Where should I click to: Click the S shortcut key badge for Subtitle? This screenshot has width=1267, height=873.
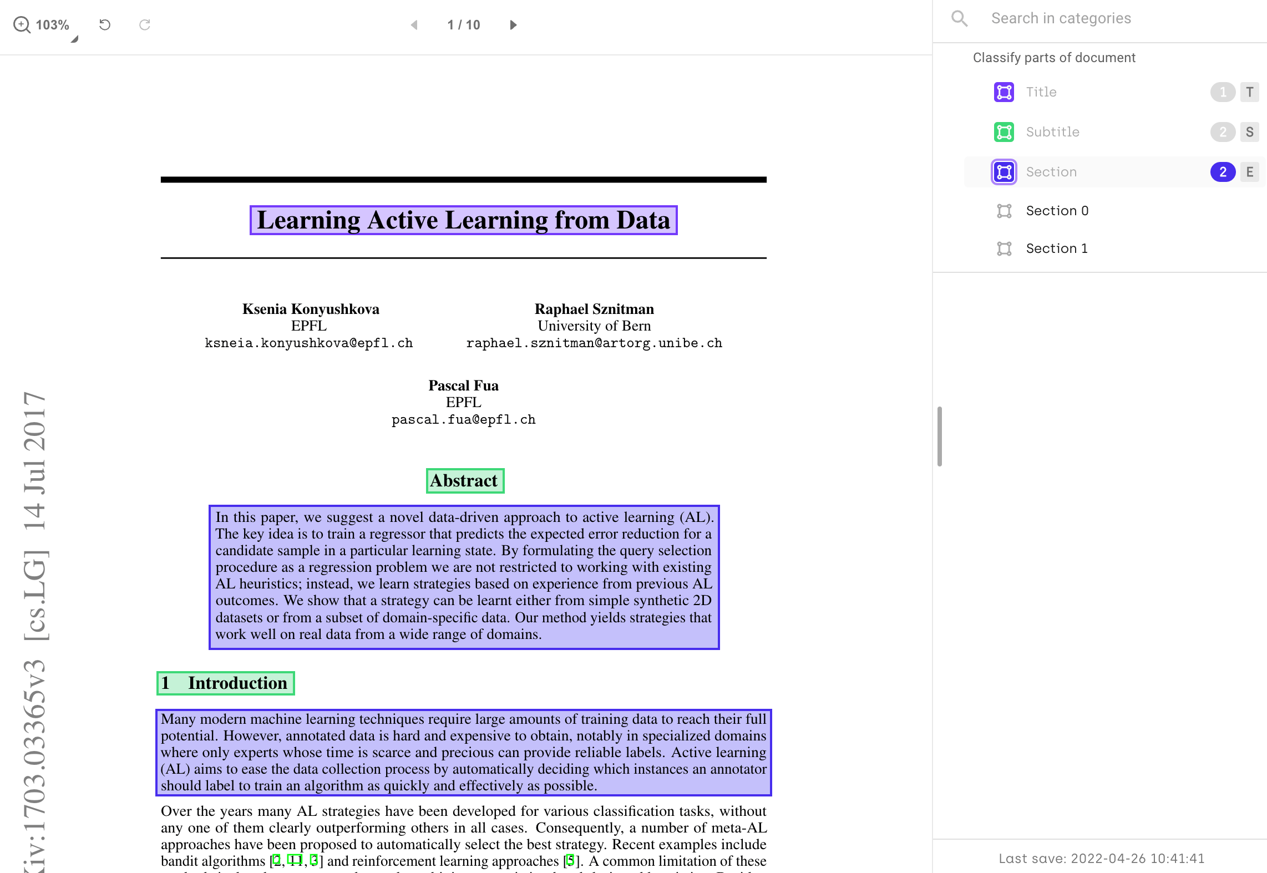(x=1249, y=132)
